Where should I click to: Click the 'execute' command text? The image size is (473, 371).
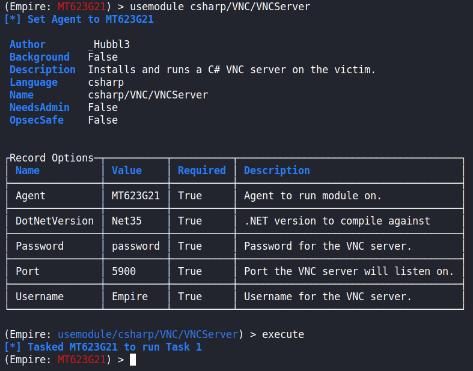(283, 334)
